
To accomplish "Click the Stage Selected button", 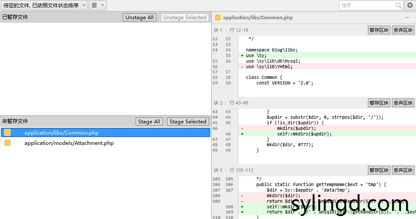I will click(188, 122).
